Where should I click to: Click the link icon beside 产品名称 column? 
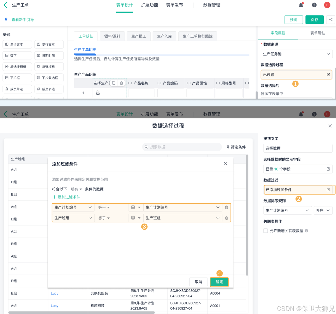(130, 83)
